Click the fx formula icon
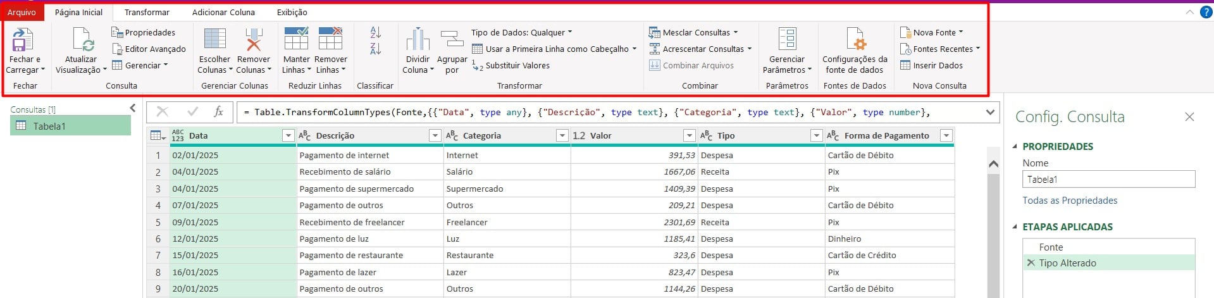This screenshot has width=1214, height=298. [x=218, y=112]
